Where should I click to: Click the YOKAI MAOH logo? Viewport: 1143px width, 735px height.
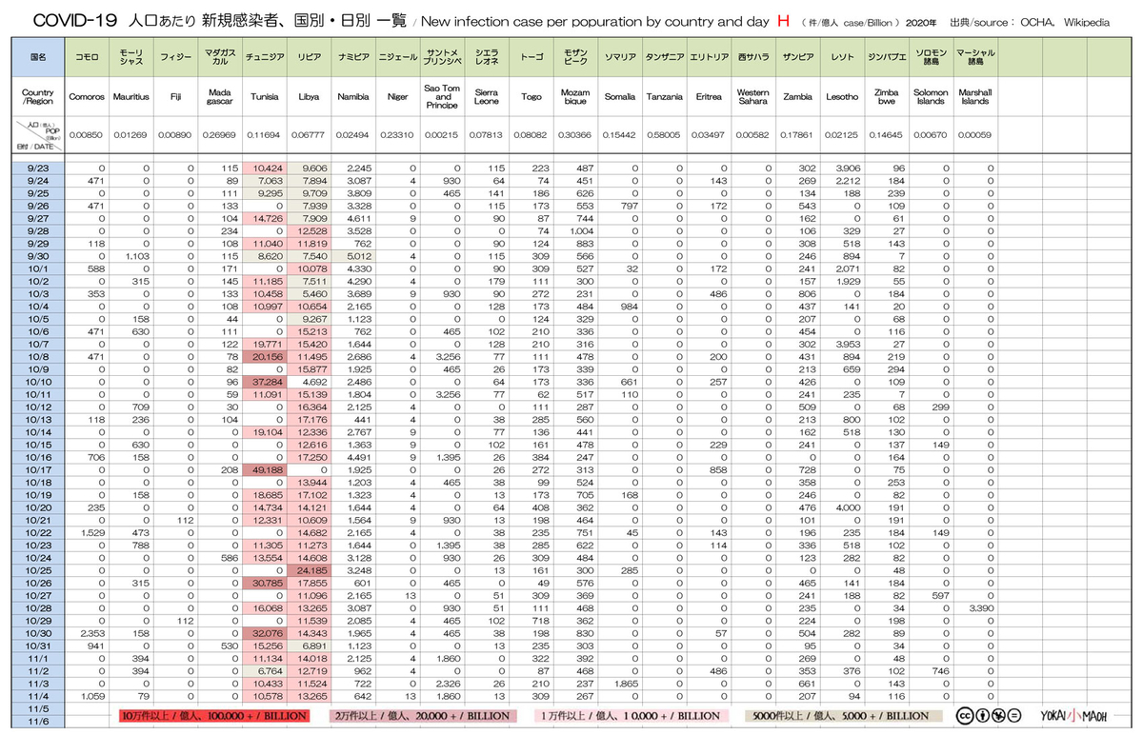(x=1073, y=715)
